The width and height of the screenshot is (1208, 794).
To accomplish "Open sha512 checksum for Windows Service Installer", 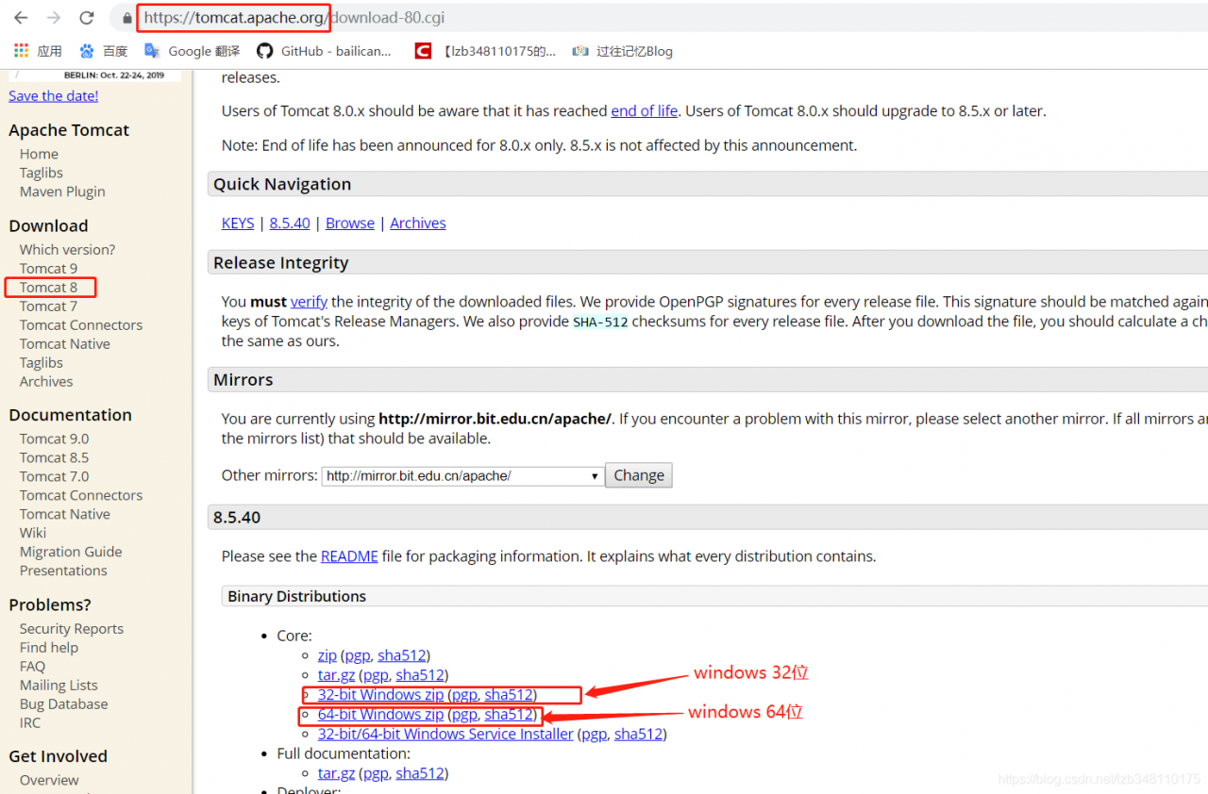I will 639,734.
